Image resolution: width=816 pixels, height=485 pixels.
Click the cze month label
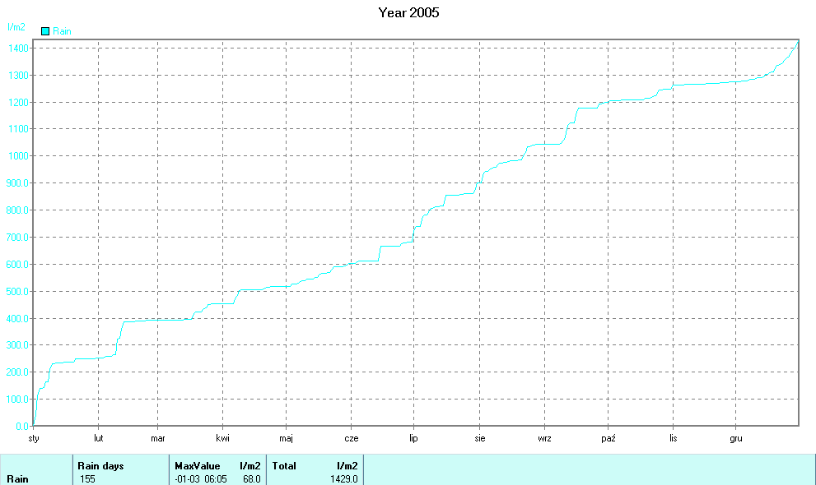[x=352, y=438]
